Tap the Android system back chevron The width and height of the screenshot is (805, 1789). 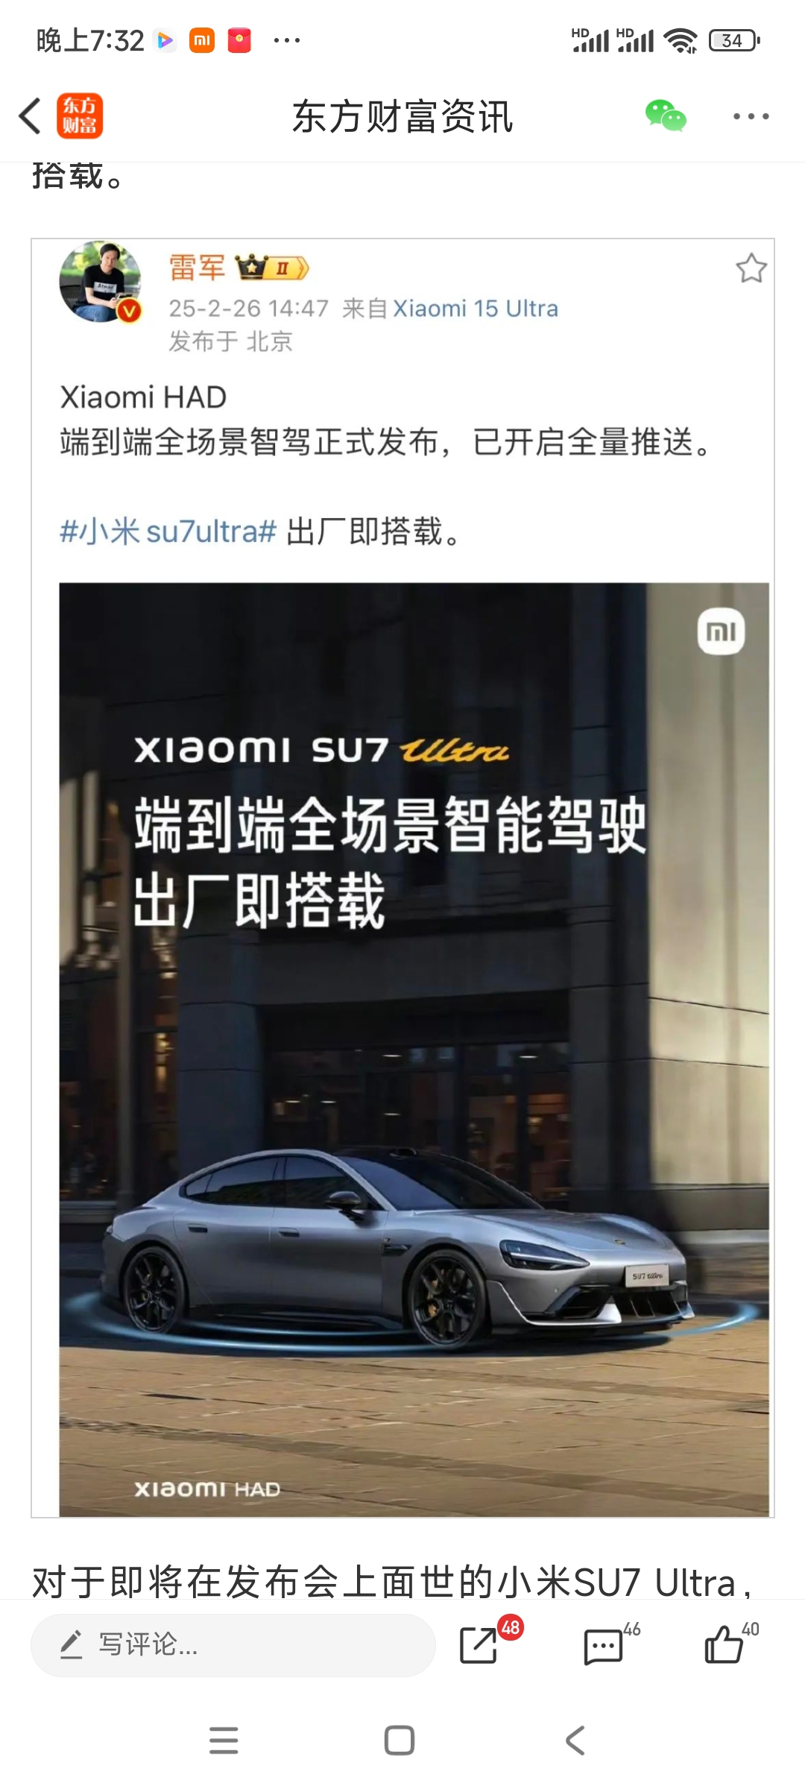[575, 1741]
